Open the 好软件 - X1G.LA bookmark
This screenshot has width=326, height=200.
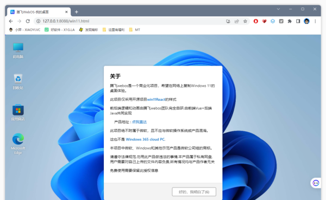tap(60, 30)
